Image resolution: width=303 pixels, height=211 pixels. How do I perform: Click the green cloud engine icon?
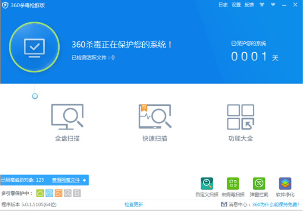40,193
